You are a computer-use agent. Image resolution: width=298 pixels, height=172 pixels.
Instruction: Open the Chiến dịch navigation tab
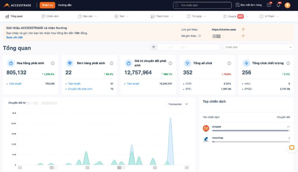tap(50, 16)
